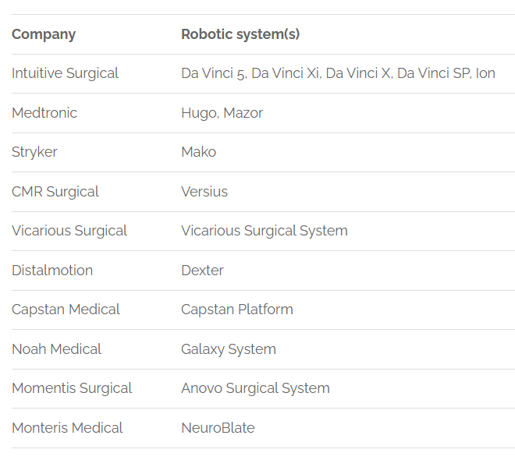Click the Company column header

point(44,34)
